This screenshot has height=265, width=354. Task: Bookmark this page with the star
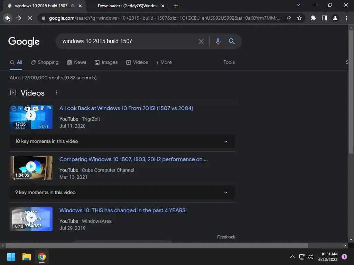299,18
